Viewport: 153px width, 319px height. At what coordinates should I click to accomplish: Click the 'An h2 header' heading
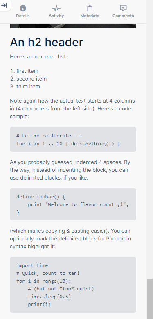(x=46, y=42)
